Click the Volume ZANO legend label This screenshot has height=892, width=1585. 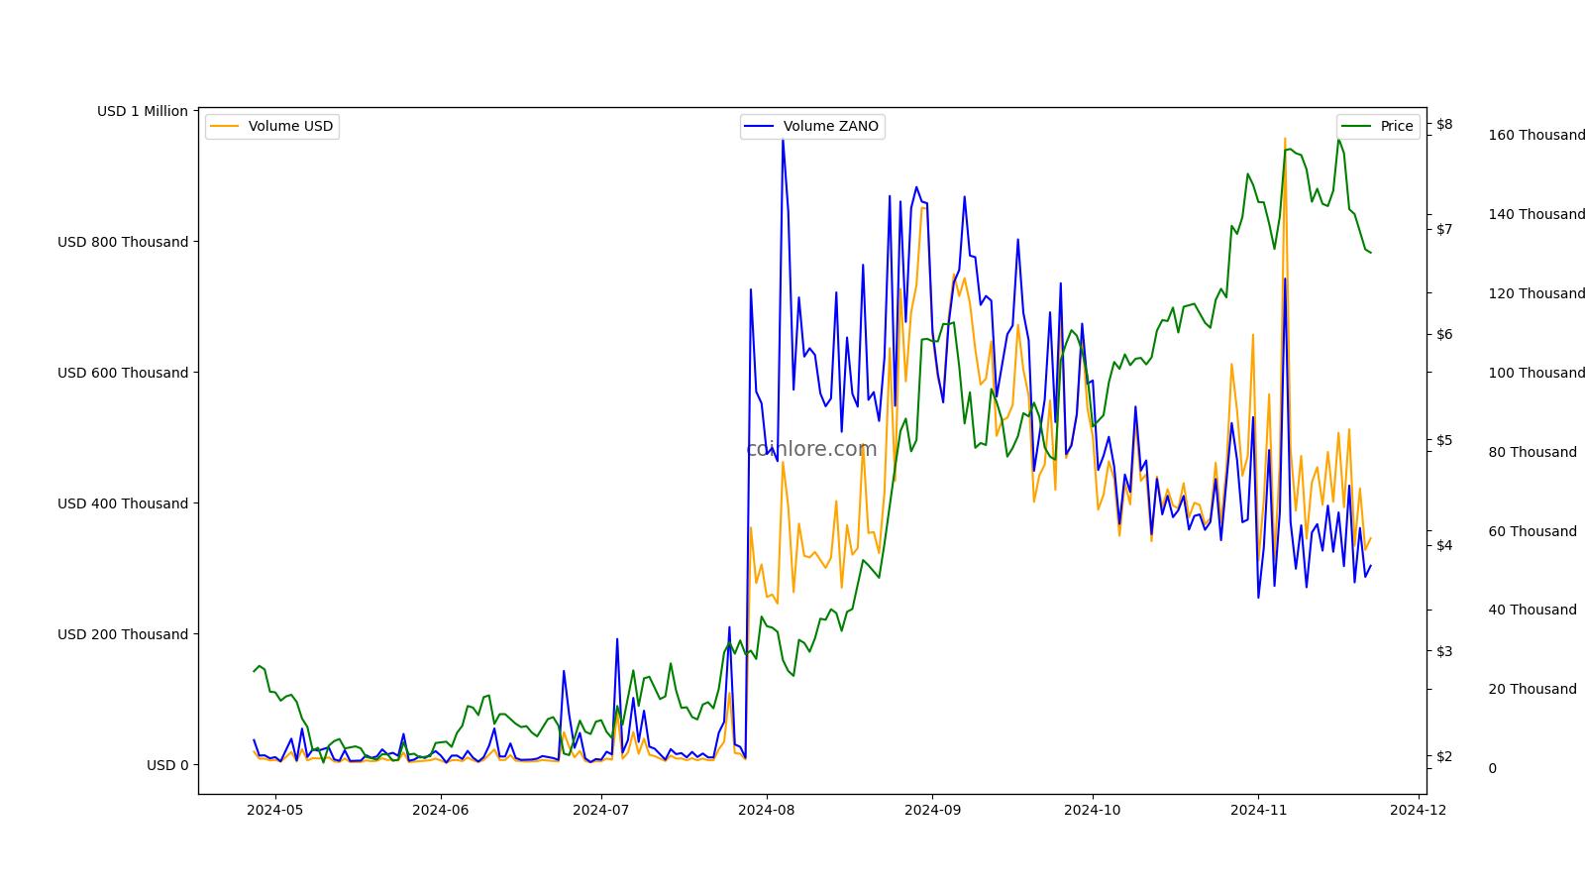pos(830,127)
